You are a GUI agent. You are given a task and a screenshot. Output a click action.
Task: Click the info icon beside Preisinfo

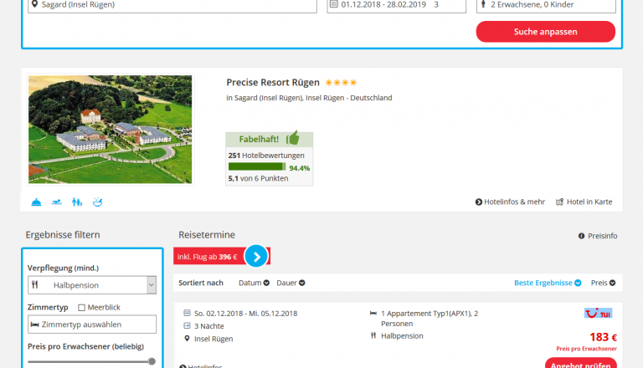582,236
